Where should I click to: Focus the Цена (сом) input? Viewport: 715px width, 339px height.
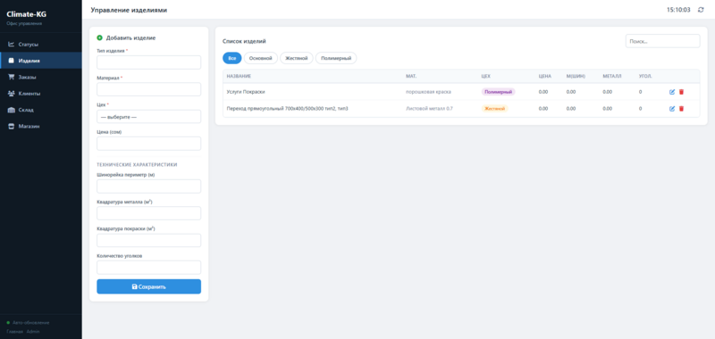(x=148, y=144)
